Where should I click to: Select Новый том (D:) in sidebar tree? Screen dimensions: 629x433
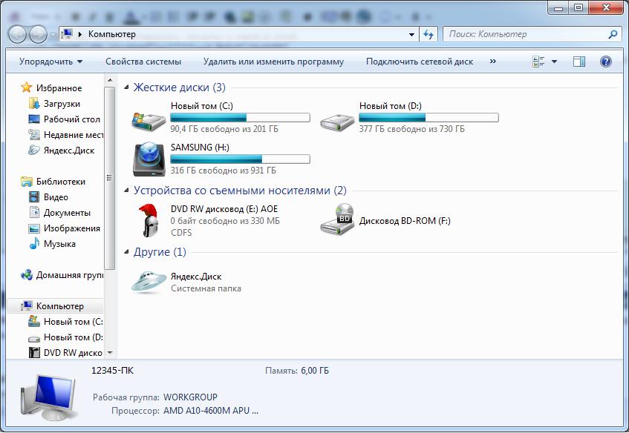click(65, 337)
